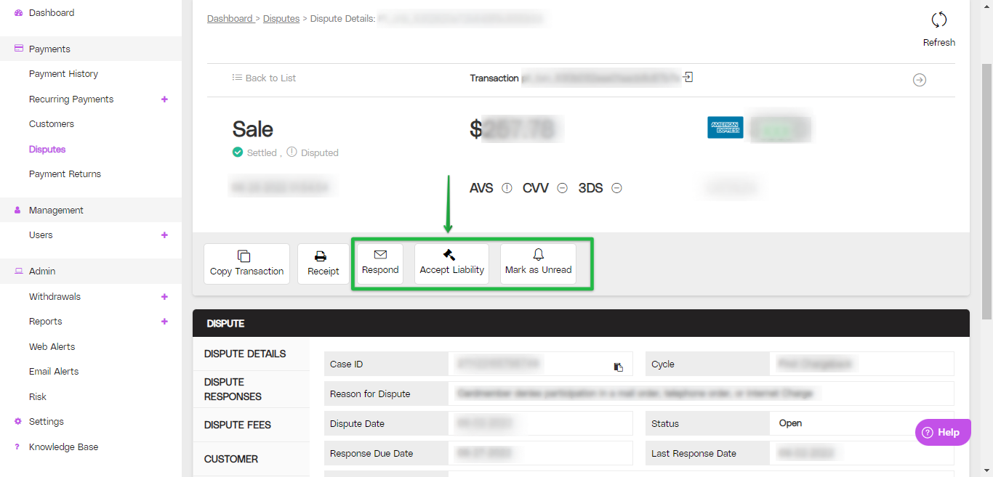Click Dashboard breadcrumb link

(230, 19)
